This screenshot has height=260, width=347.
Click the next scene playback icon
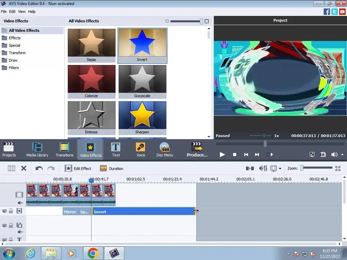coord(269,154)
